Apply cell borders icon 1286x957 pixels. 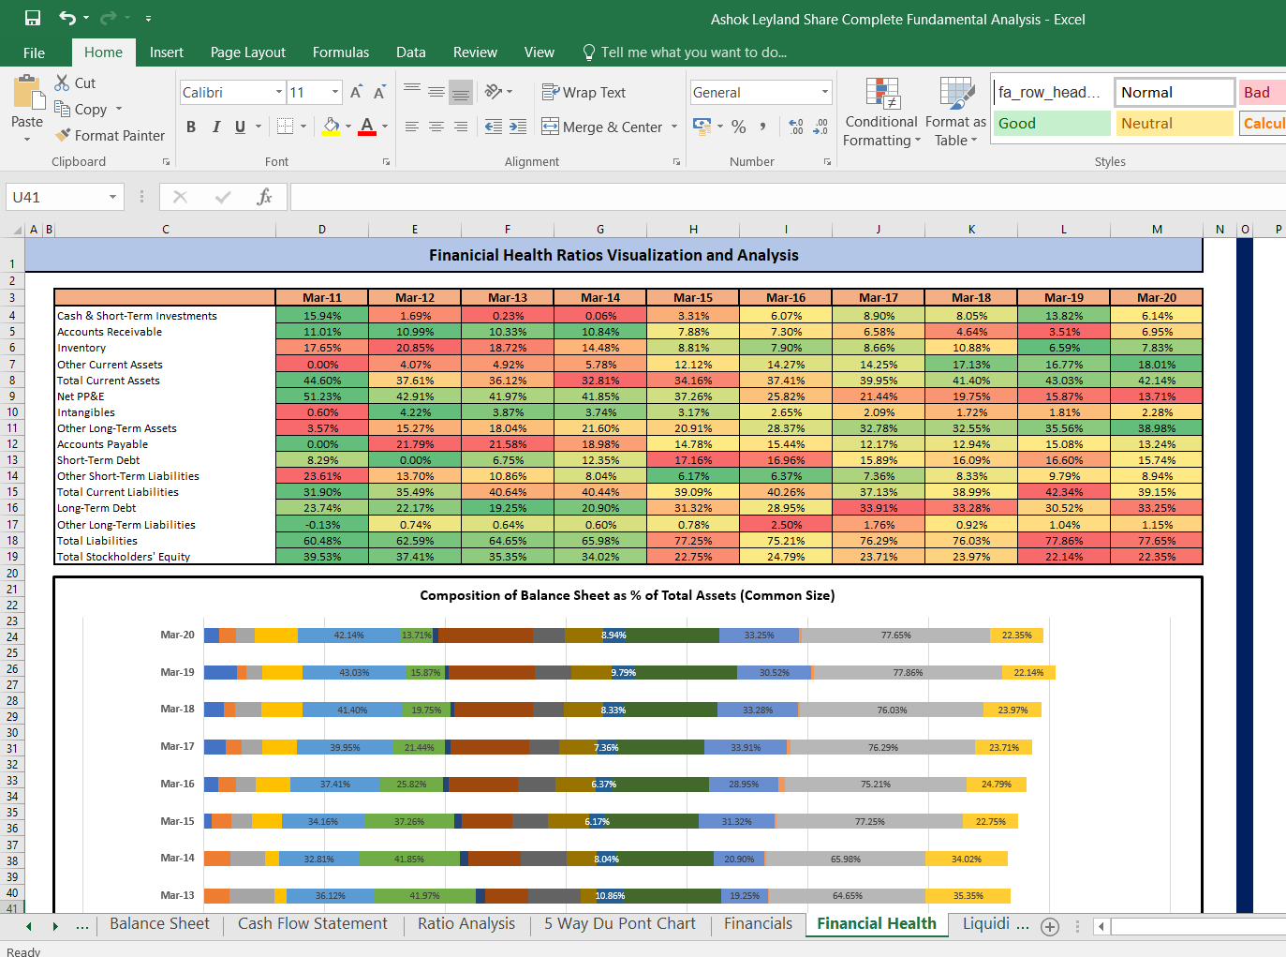point(286,126)
